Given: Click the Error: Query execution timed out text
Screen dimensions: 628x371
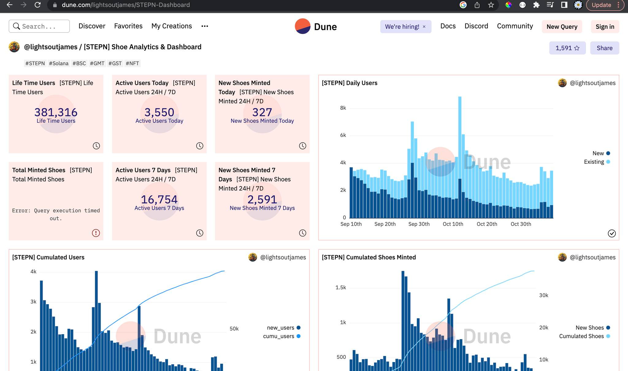Looking at the screenshot, I should coord(56,214).
